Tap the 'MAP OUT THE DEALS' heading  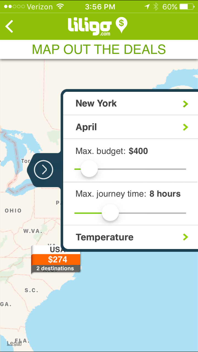tap(99, 50)
